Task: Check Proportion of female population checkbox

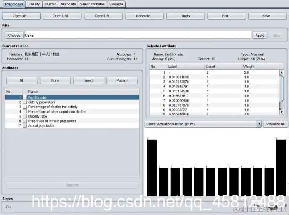Action: 25,121
